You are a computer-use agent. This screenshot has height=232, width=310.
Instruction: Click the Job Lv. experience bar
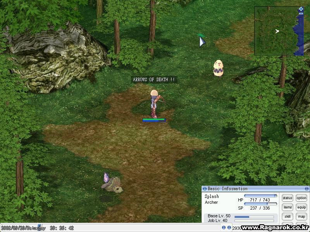(254, 221)
